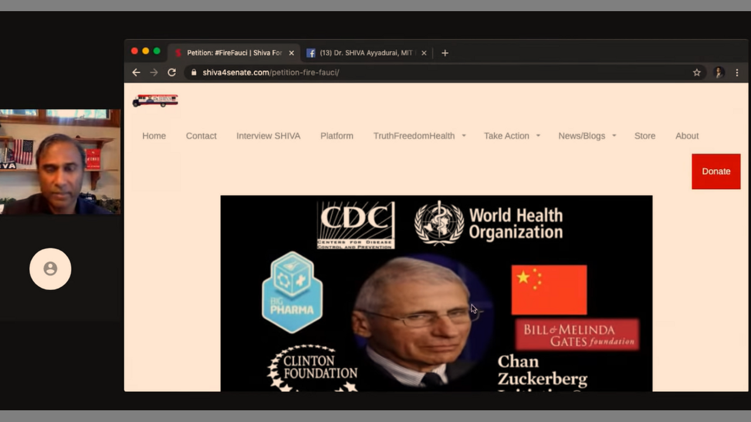Bookmark page using the star icon

point(696,72)
